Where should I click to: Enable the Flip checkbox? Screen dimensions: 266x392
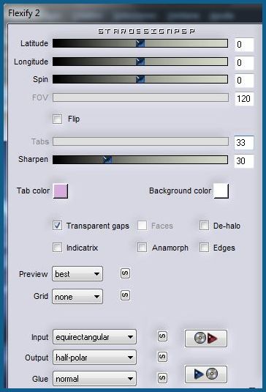(x=57, y=119)
